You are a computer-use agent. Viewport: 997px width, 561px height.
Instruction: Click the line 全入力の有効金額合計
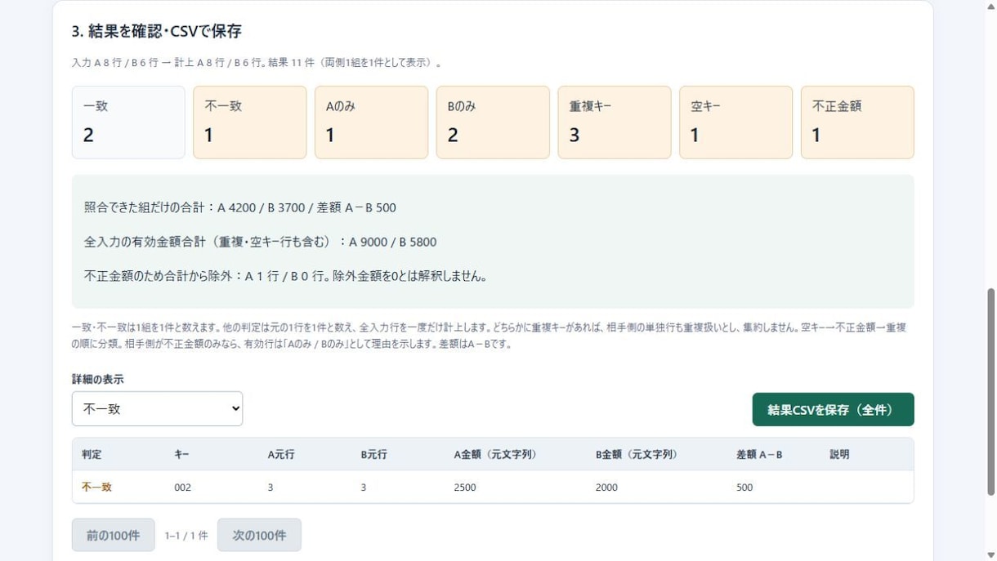tap(260, 242)
